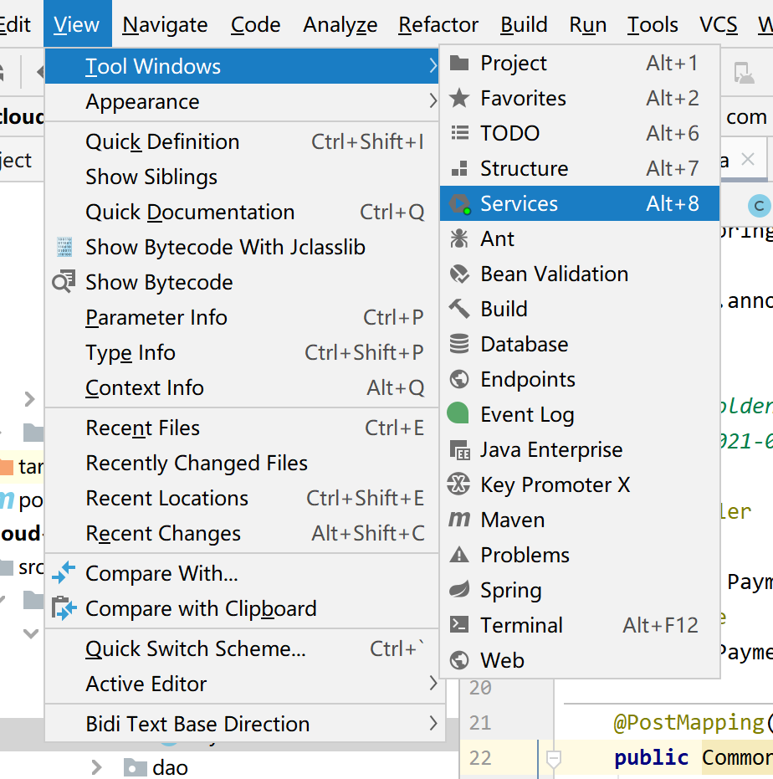Expand the dao package tree node
The image size is (773, 779).
tap(96, 767)
